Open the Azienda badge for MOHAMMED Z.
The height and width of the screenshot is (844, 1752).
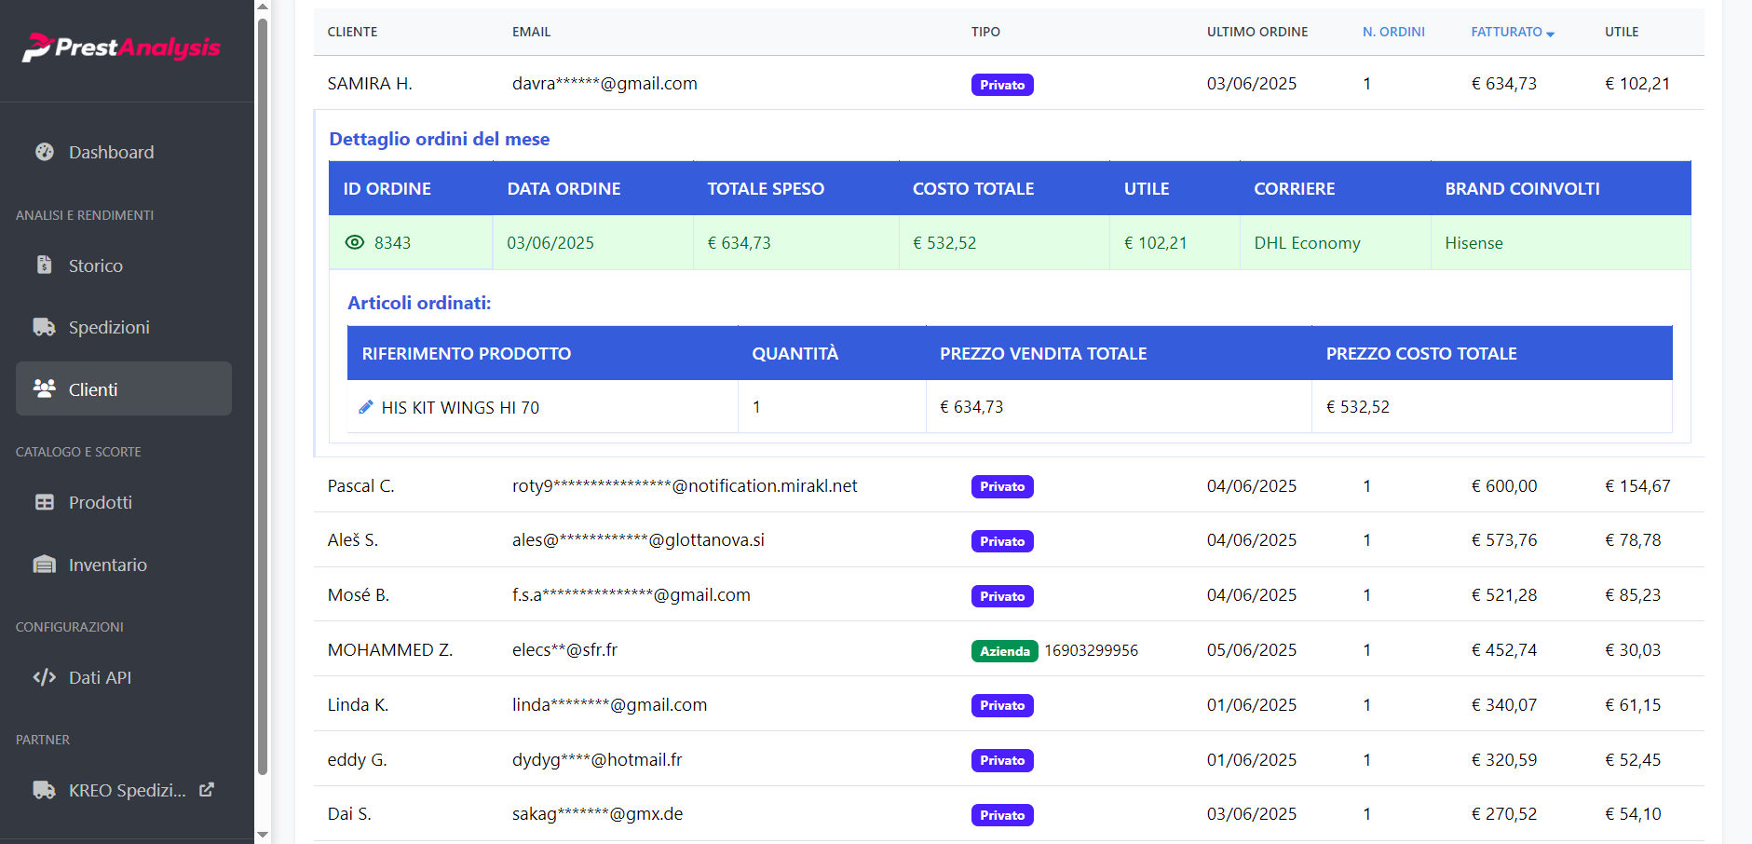[1004, 651]
